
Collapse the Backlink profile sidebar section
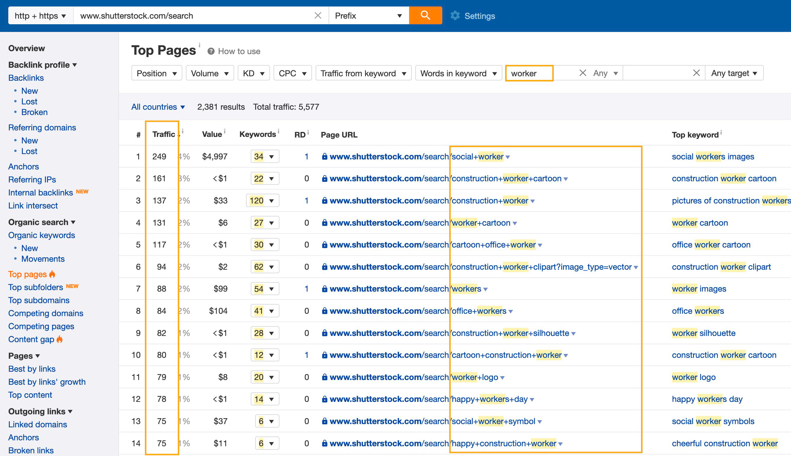(x=42, y=65)
